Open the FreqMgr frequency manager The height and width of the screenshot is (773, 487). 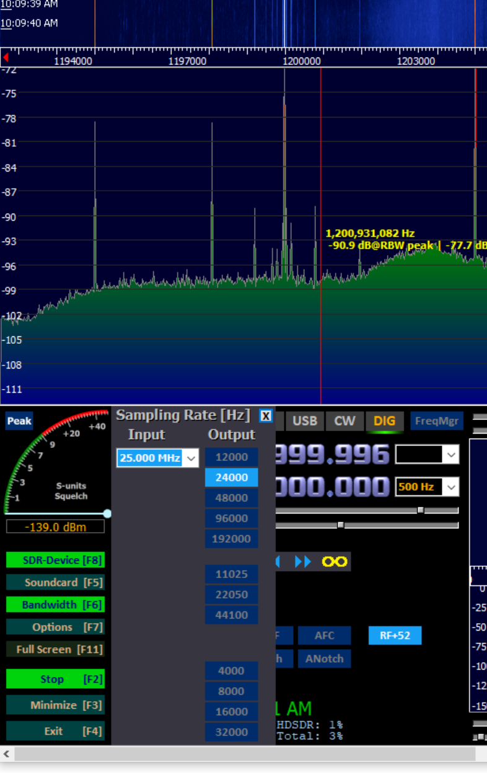pyautogui.click(x=436, y=421)
